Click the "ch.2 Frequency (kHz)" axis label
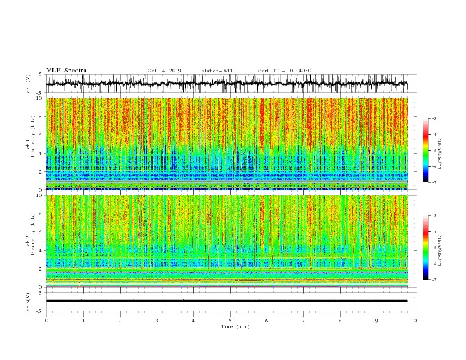This screenshot has width=466, height=360. tap(31, 234)
